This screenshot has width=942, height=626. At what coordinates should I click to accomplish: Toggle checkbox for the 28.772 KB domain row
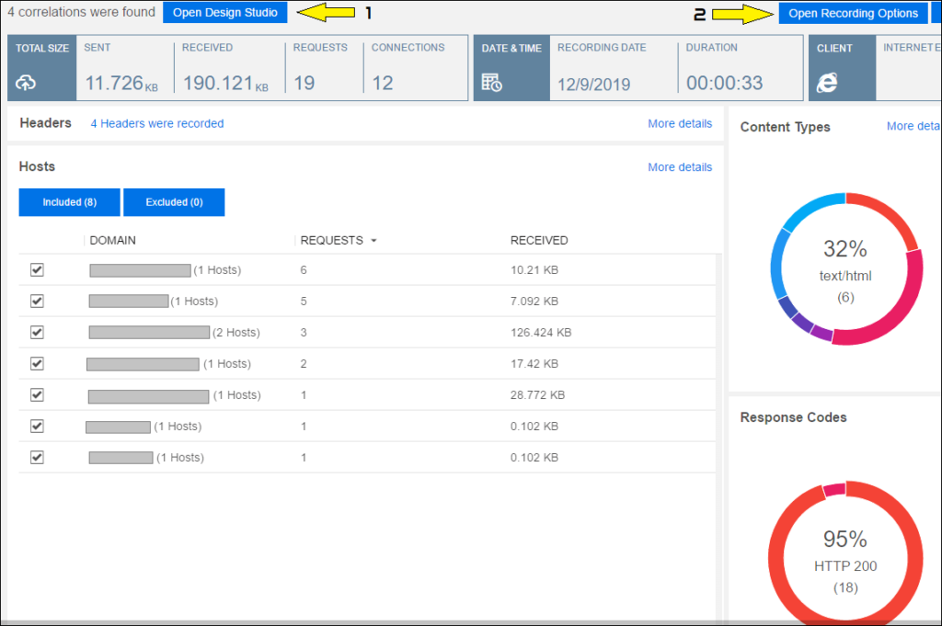coord(37,395)
